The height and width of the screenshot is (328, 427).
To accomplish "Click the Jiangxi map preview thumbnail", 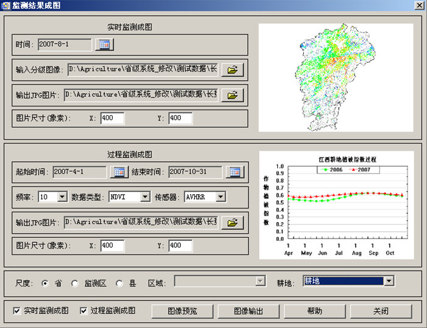I will 336,78.
